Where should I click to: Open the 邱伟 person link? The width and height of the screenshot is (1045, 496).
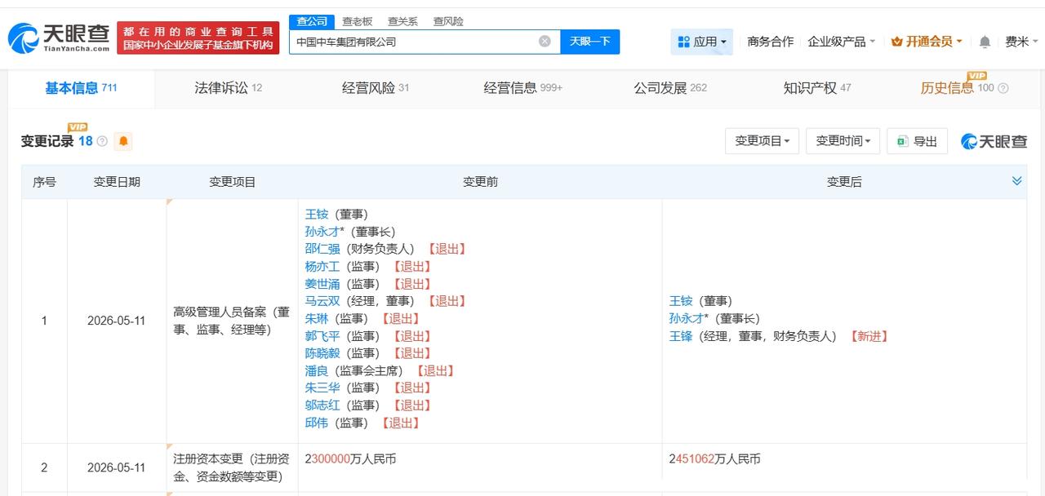point(317,423)
